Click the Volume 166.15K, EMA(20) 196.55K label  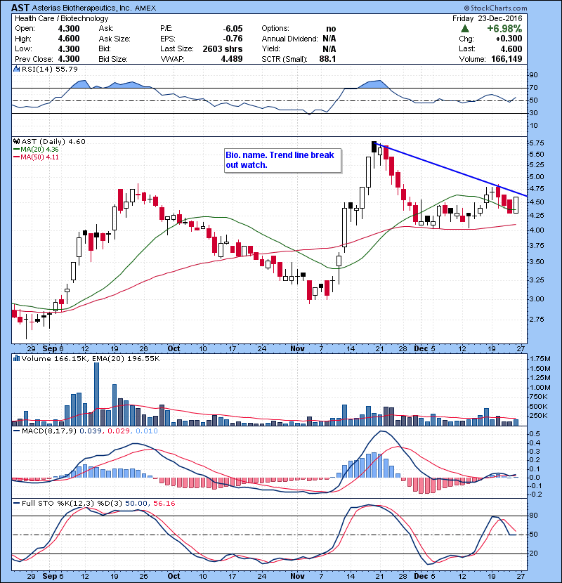[x=91, y=358]
